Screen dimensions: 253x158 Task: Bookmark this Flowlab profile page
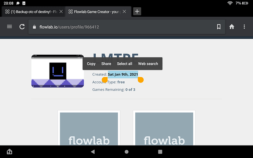[x=219, y=27]
